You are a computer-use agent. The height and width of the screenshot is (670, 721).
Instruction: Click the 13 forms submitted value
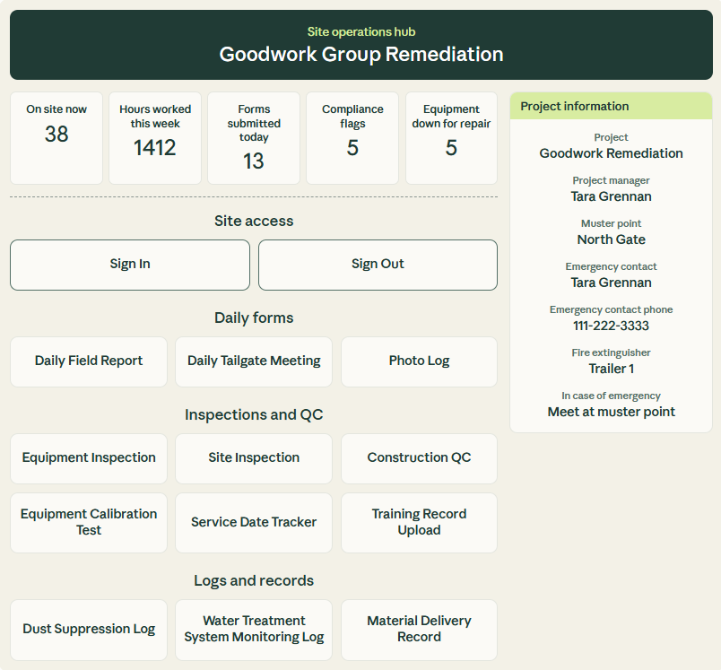tap(254, 161)
